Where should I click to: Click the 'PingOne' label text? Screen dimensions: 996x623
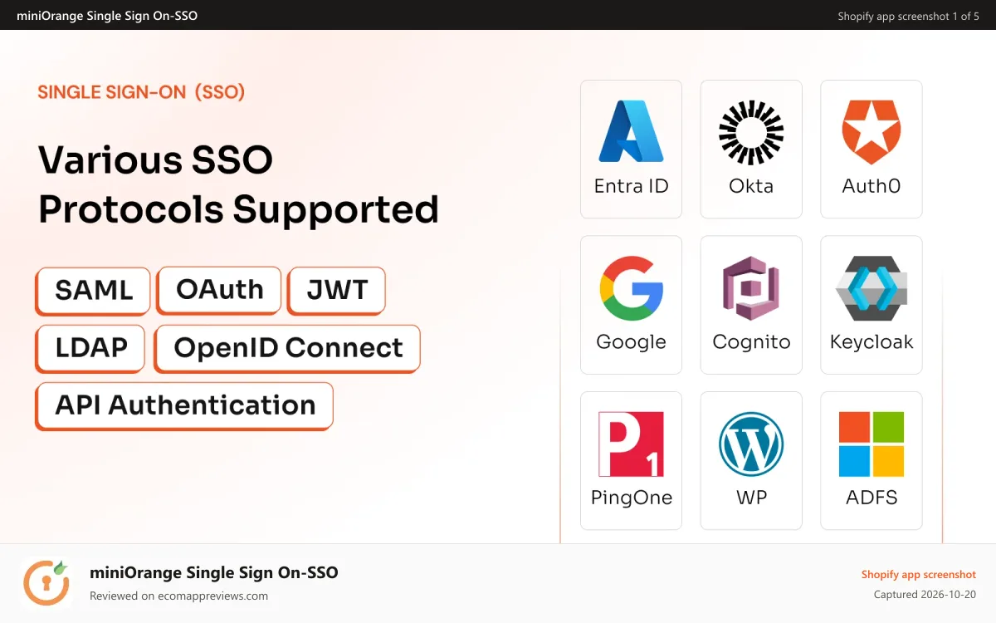coord(631,498)
